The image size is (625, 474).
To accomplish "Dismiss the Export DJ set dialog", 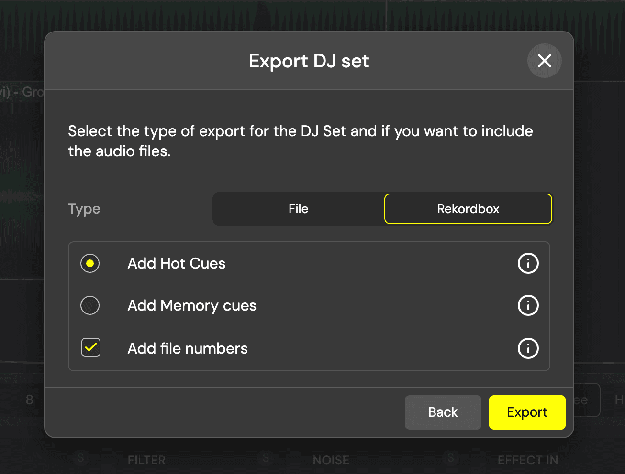I will [x=544, y=61].
